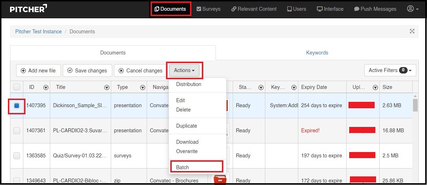Click the Uploaded column filter icon

pyautogui.click(x=375, y=87)
